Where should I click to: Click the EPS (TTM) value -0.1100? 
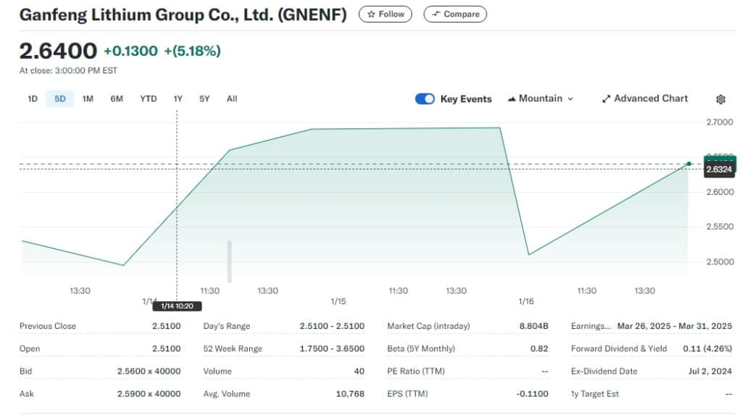[x=533, y=394]
